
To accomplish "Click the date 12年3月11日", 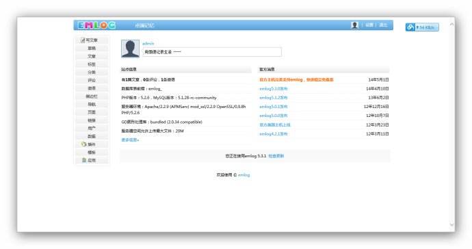I will pyautogui.click(x=377, y=133).
